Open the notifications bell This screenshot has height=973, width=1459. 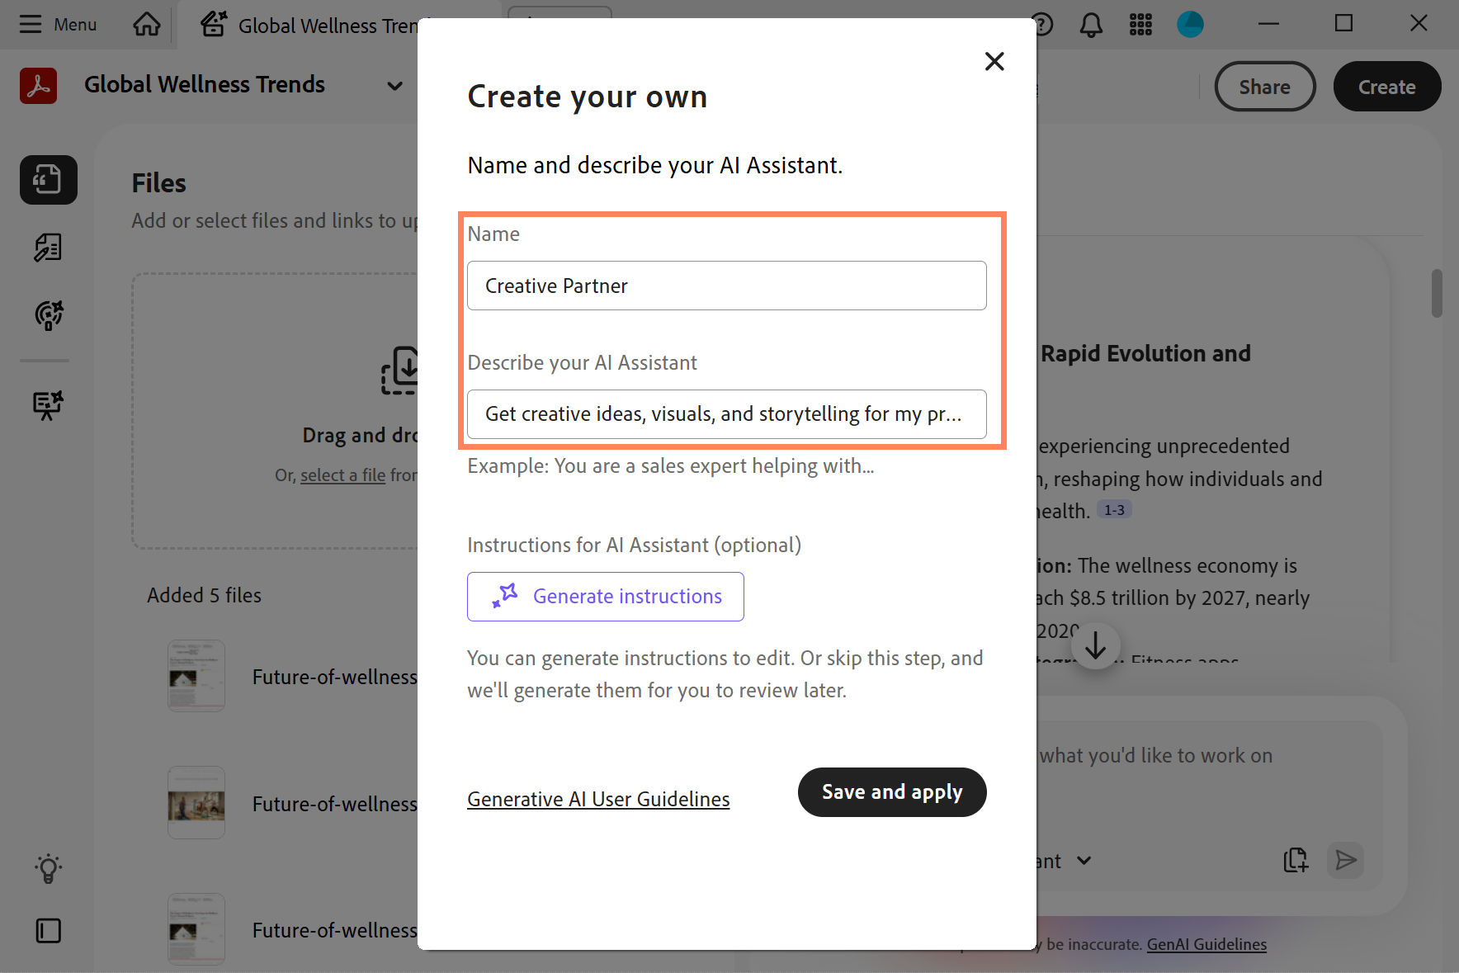[x=1091, y=24]
